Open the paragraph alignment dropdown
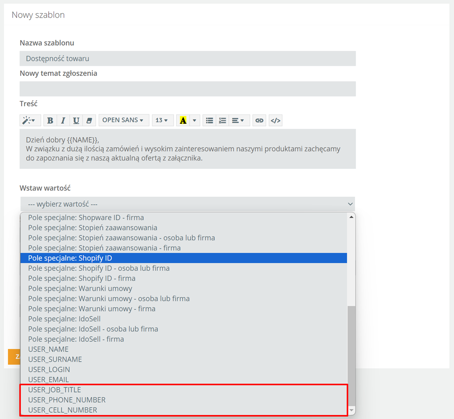Viewport: 454px width, 419px height. 239,120
